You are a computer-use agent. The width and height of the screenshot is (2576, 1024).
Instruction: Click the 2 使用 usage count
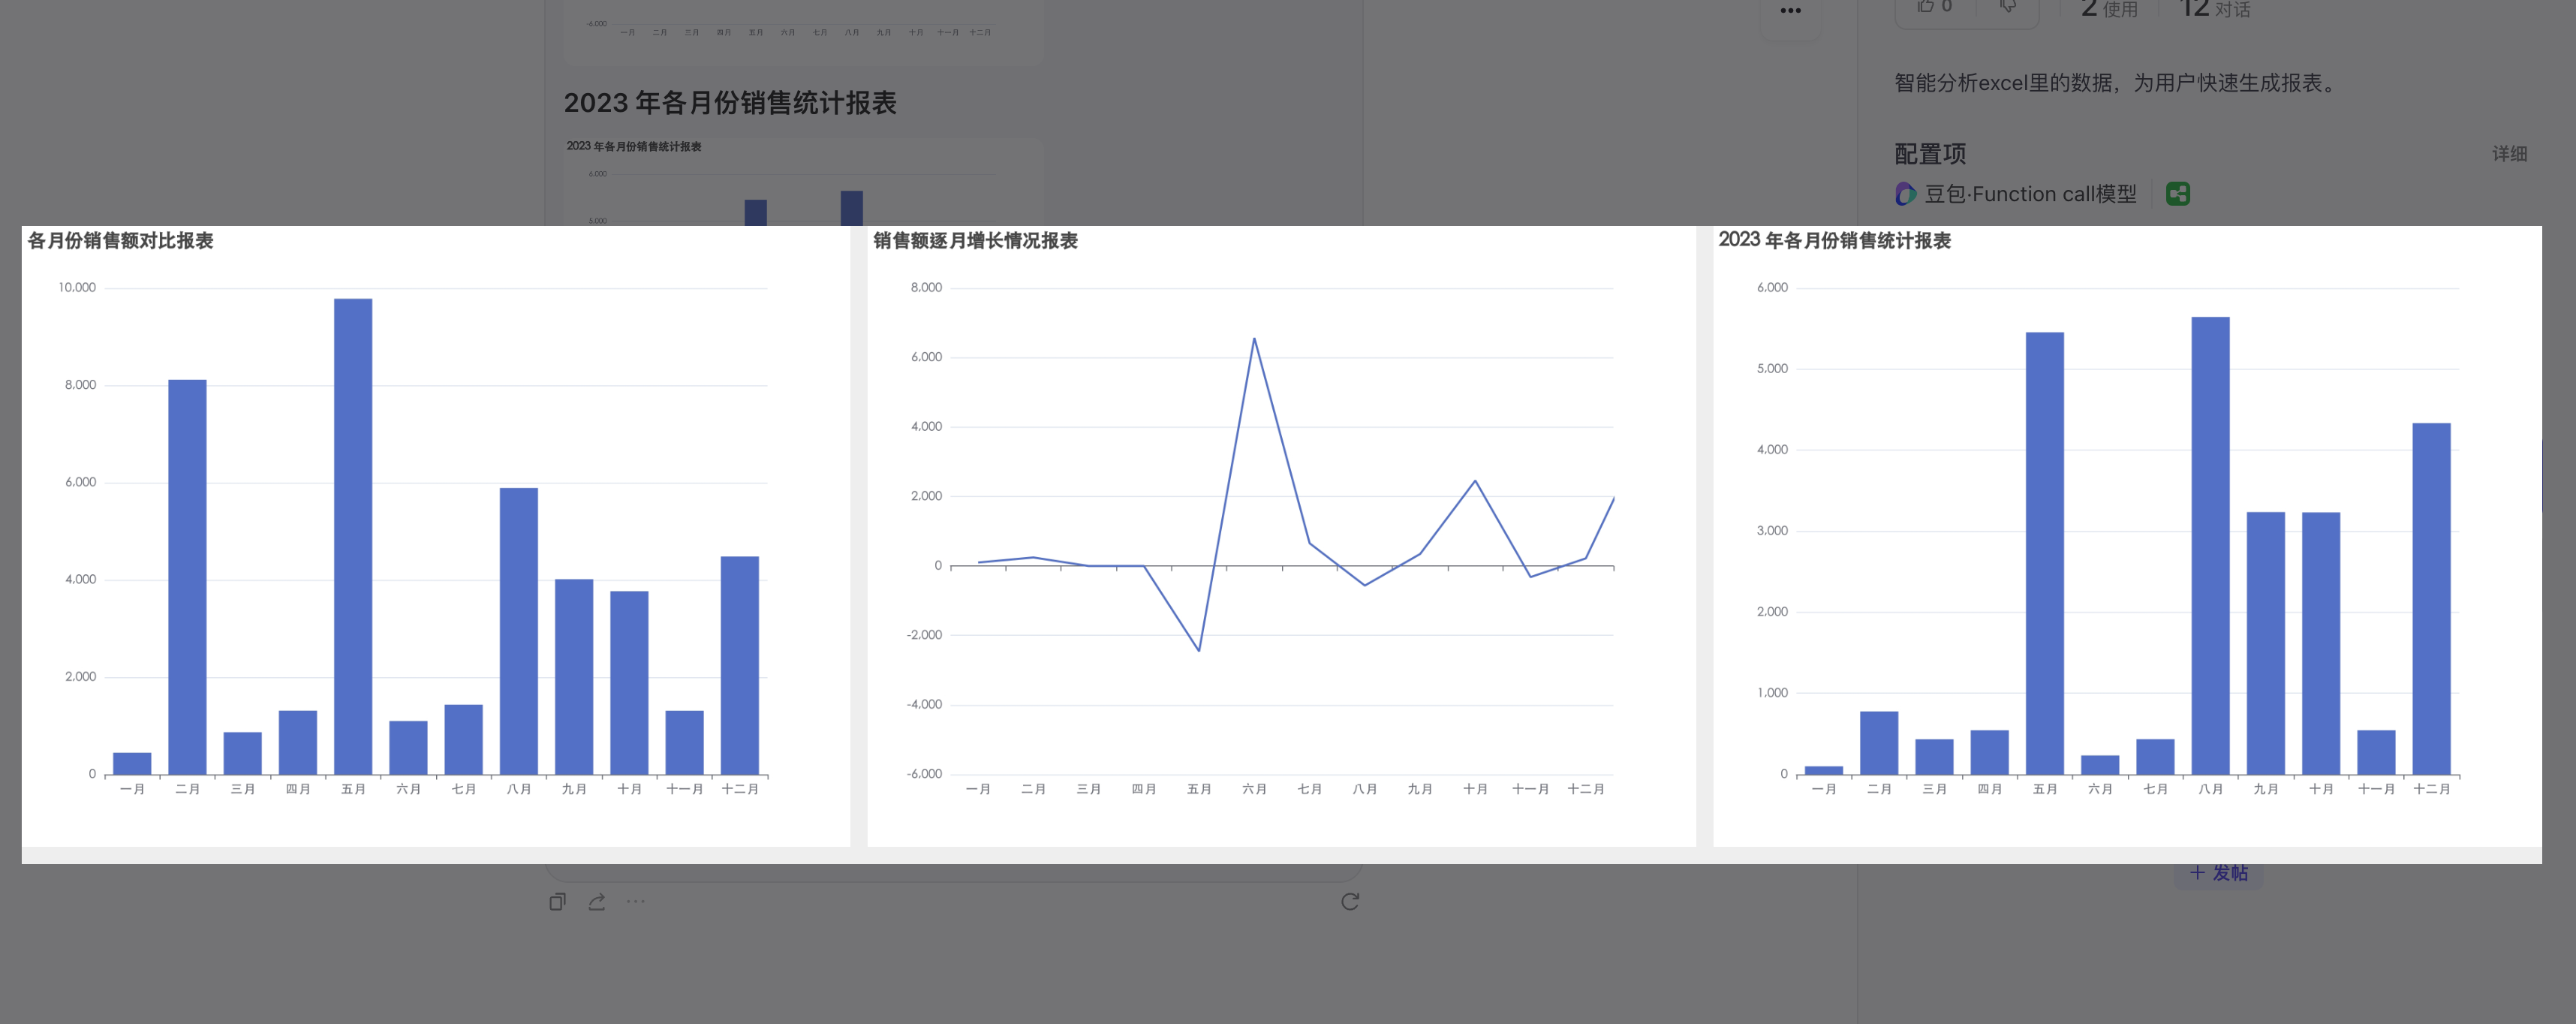click(2109, 9)
